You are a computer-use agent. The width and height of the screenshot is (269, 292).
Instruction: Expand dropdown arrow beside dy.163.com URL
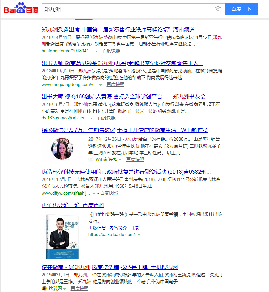point(92,118)
